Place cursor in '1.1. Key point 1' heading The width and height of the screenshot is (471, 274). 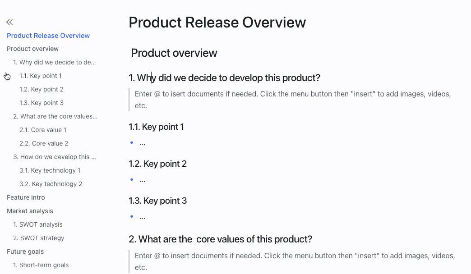[156, 127]
